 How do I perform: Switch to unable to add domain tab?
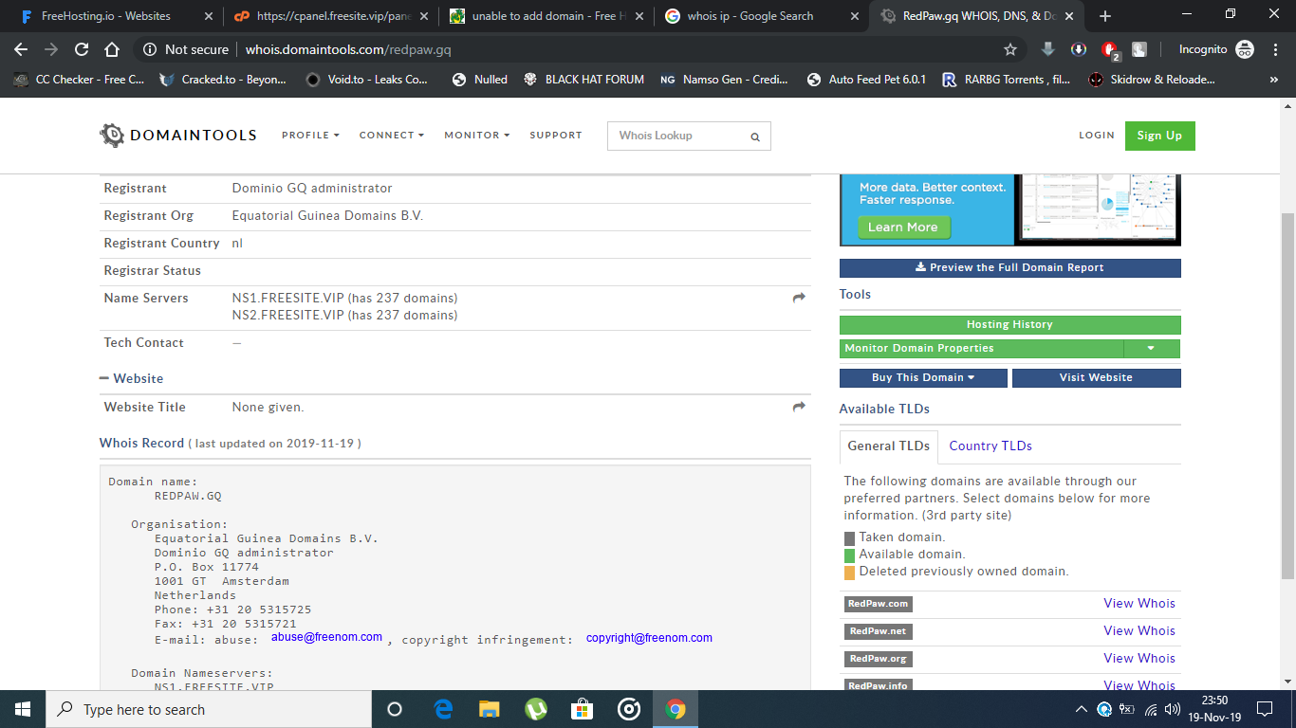pyautogui.click(x=547, y=16)
